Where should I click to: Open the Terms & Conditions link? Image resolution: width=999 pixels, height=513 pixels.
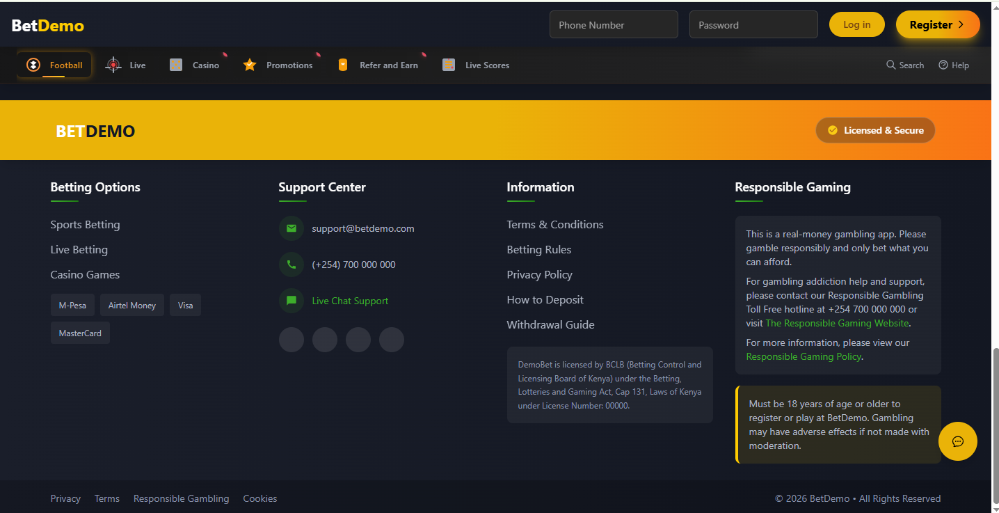tap(555, 224)
